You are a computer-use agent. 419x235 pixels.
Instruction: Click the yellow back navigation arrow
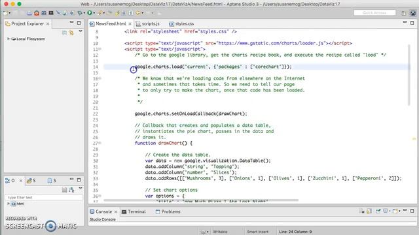click(138, 13)
